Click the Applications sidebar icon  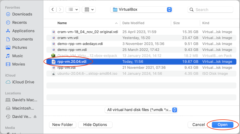tap(8, 31)
